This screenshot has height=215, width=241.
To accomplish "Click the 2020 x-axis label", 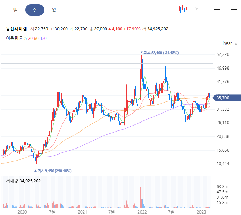I will click(x=22, y=212).
